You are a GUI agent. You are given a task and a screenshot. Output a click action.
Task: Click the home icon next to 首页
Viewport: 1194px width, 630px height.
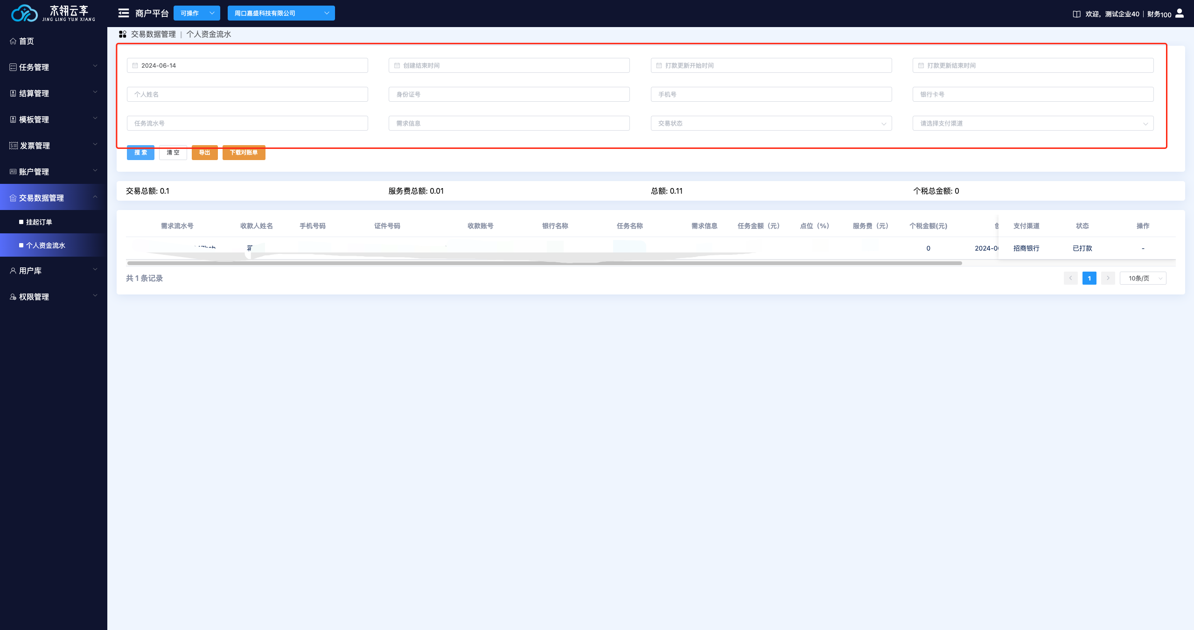point(13,41)
